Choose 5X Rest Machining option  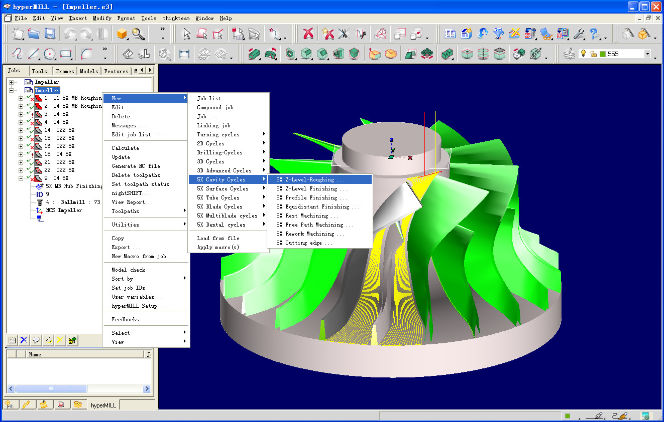pos(320,216)
